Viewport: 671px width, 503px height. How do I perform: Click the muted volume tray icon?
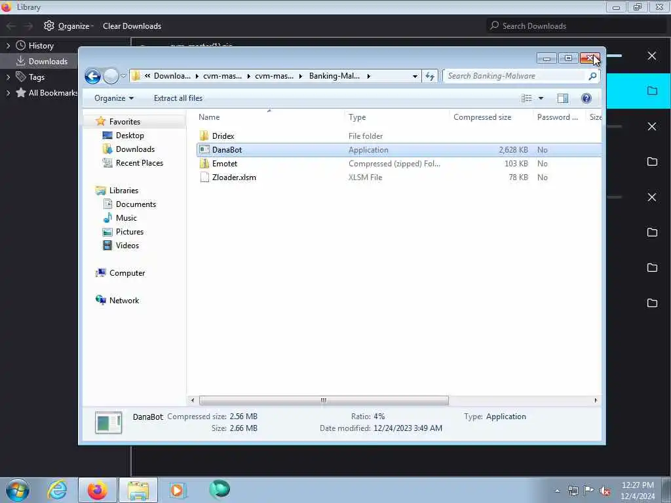pyautogui.click(x=605, y=491)
